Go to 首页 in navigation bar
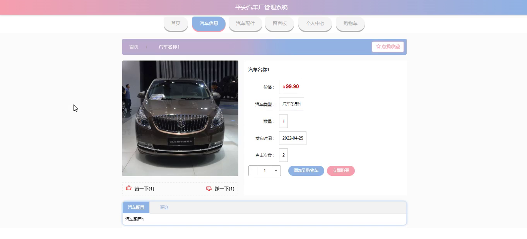This screenshot has width=527, height=239. coord(176,24)
